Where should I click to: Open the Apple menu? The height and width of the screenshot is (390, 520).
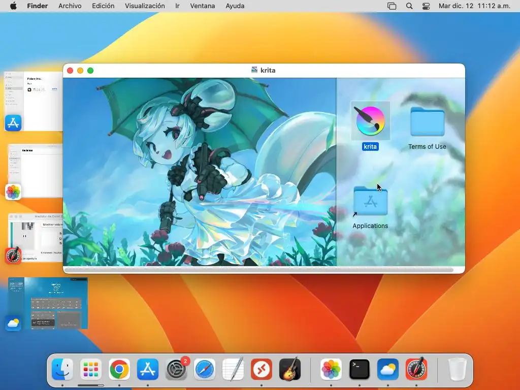tap(13, 6)
